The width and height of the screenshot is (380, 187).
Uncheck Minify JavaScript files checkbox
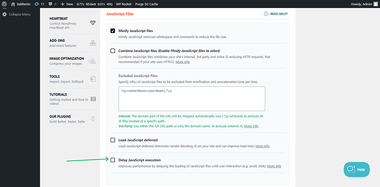(x=112, y=31)
